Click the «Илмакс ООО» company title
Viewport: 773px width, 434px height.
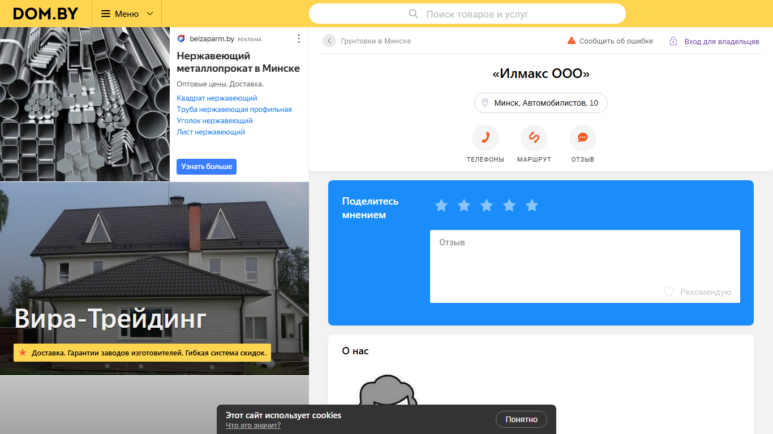[x=541, y=74]
